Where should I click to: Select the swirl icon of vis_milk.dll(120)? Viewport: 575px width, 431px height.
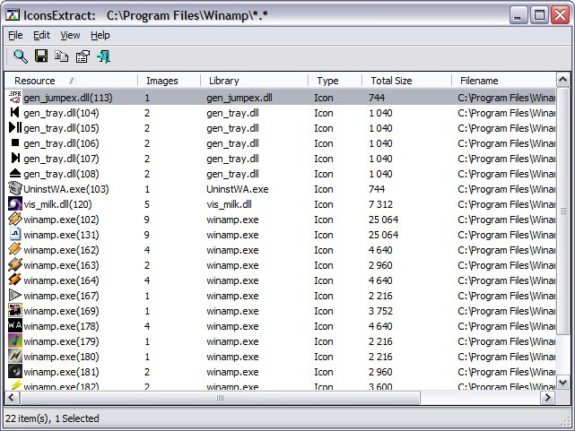[x=15, y=204]
